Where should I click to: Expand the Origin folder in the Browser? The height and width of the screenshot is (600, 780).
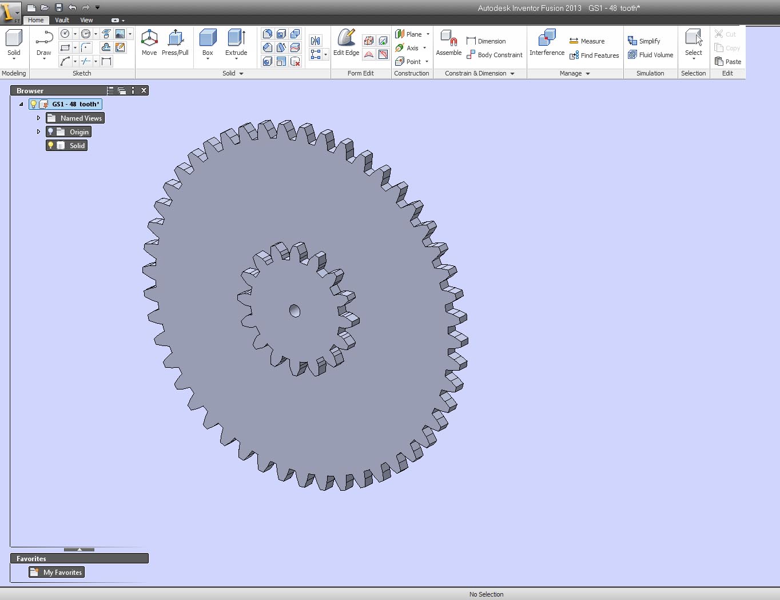tap(38, 132)
